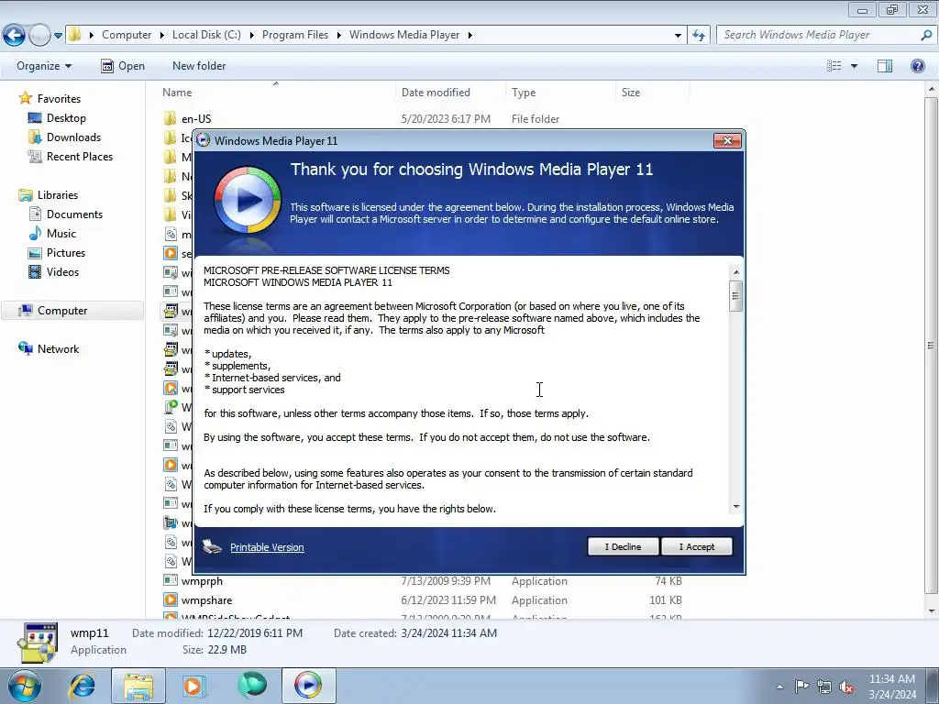Select the Pictures library
The image size is (939, 704).
pos(66,253)
